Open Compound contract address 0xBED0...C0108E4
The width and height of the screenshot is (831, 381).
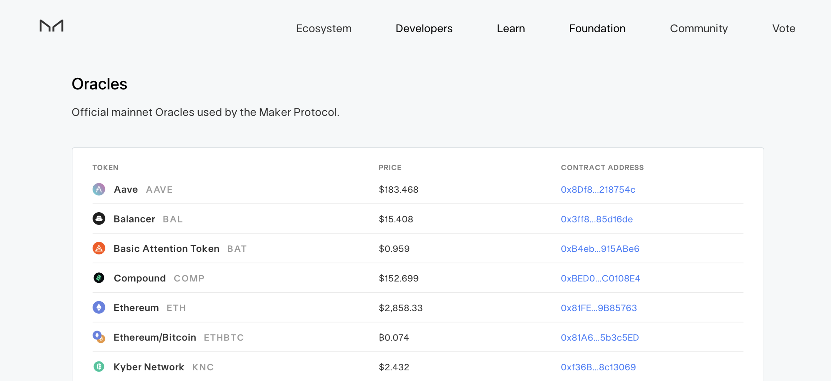pos(600,278)
